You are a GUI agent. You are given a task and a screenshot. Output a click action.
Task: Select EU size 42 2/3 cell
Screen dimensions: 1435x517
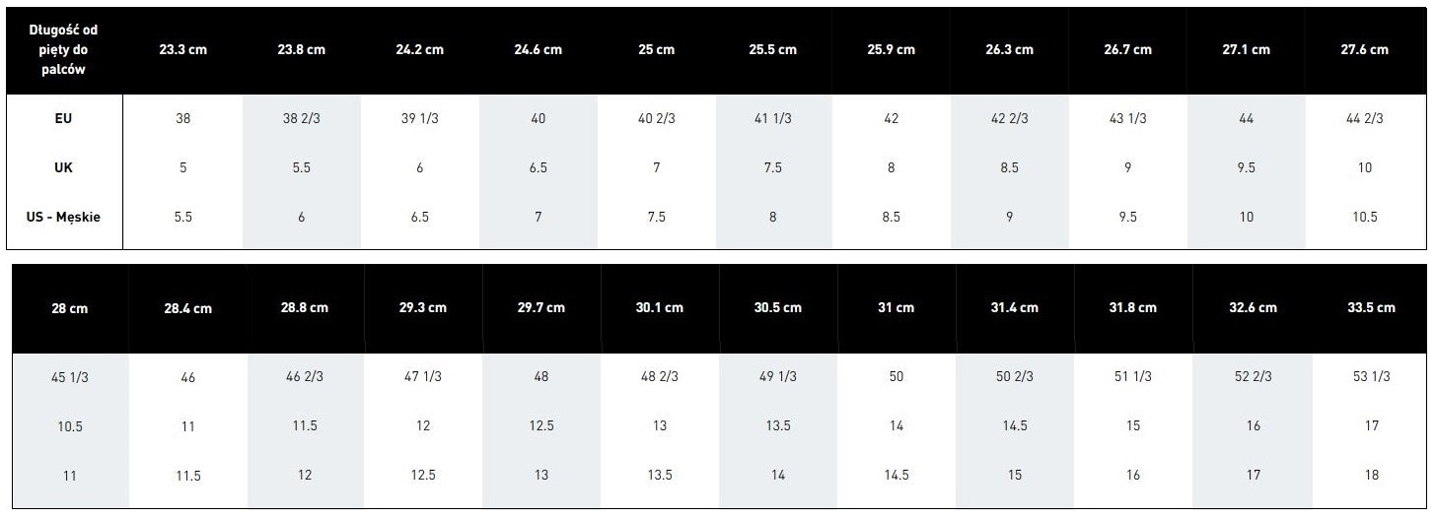[1010, 118]
